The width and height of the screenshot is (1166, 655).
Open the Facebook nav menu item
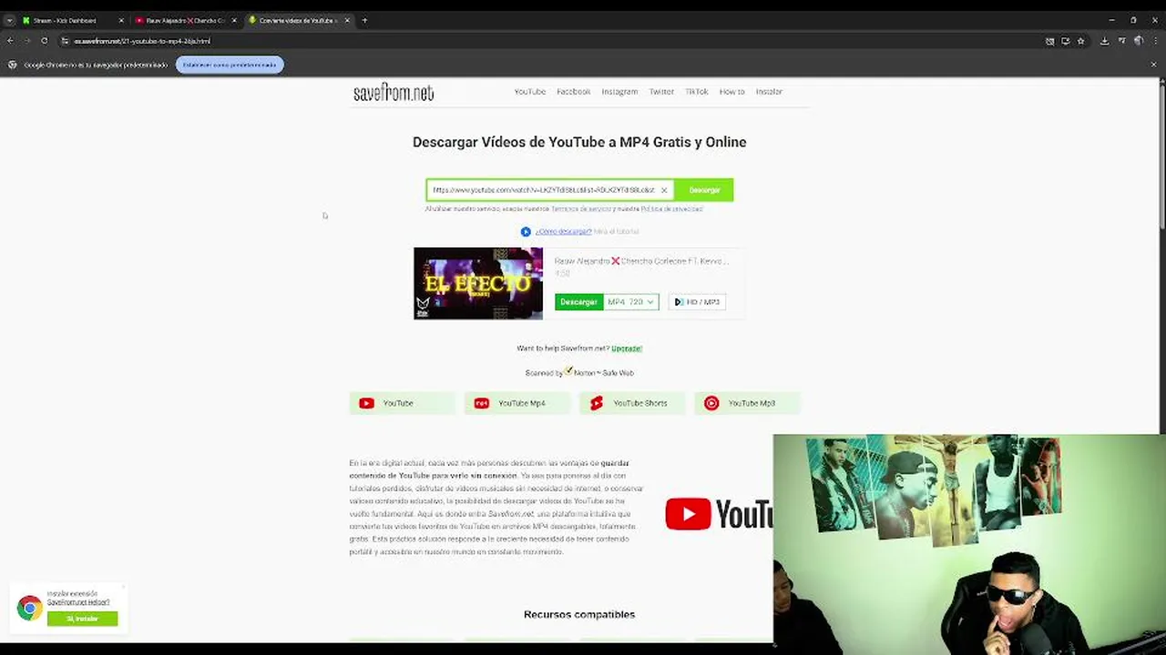[574, 92]
